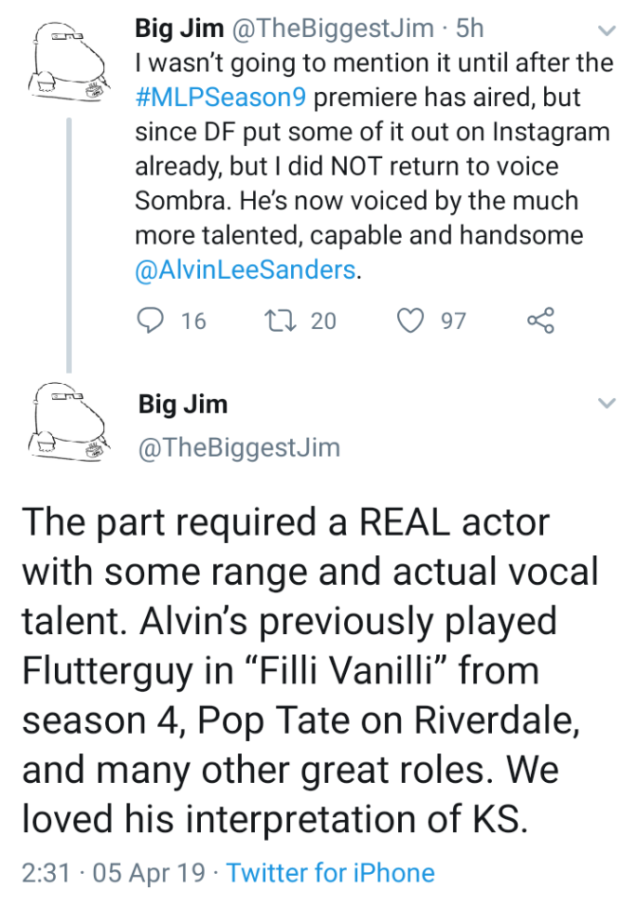Like the tweet with 97 hearts
This screenshot has height=909, width=637.
pyautogui.click(x=409, y=321)
